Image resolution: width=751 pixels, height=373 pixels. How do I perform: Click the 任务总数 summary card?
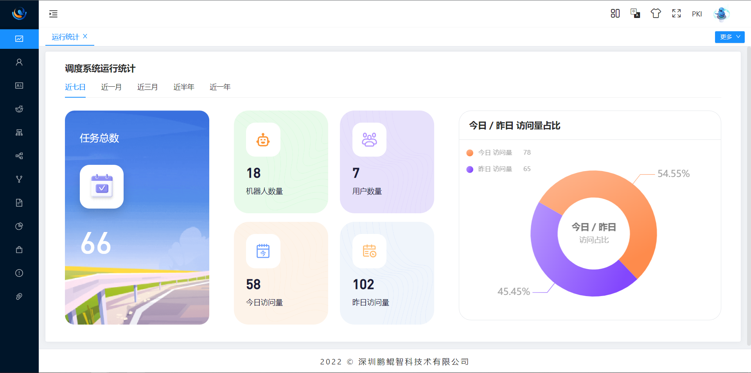(x=137, y=217)
